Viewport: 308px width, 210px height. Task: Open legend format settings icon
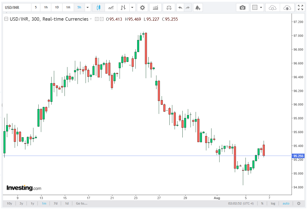[x=101, y=19]
